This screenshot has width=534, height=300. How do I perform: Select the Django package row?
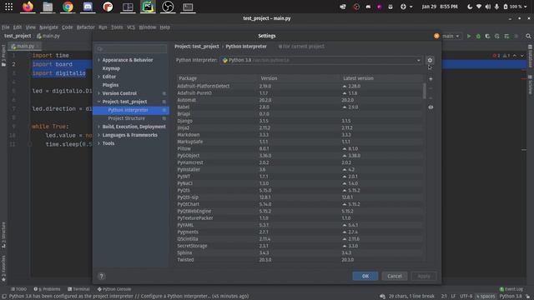point(300,121)
